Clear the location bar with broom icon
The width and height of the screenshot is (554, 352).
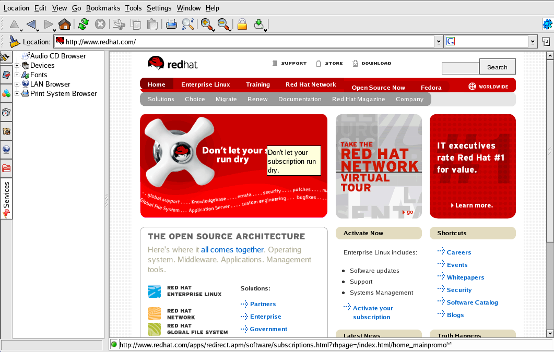point(15,42)
